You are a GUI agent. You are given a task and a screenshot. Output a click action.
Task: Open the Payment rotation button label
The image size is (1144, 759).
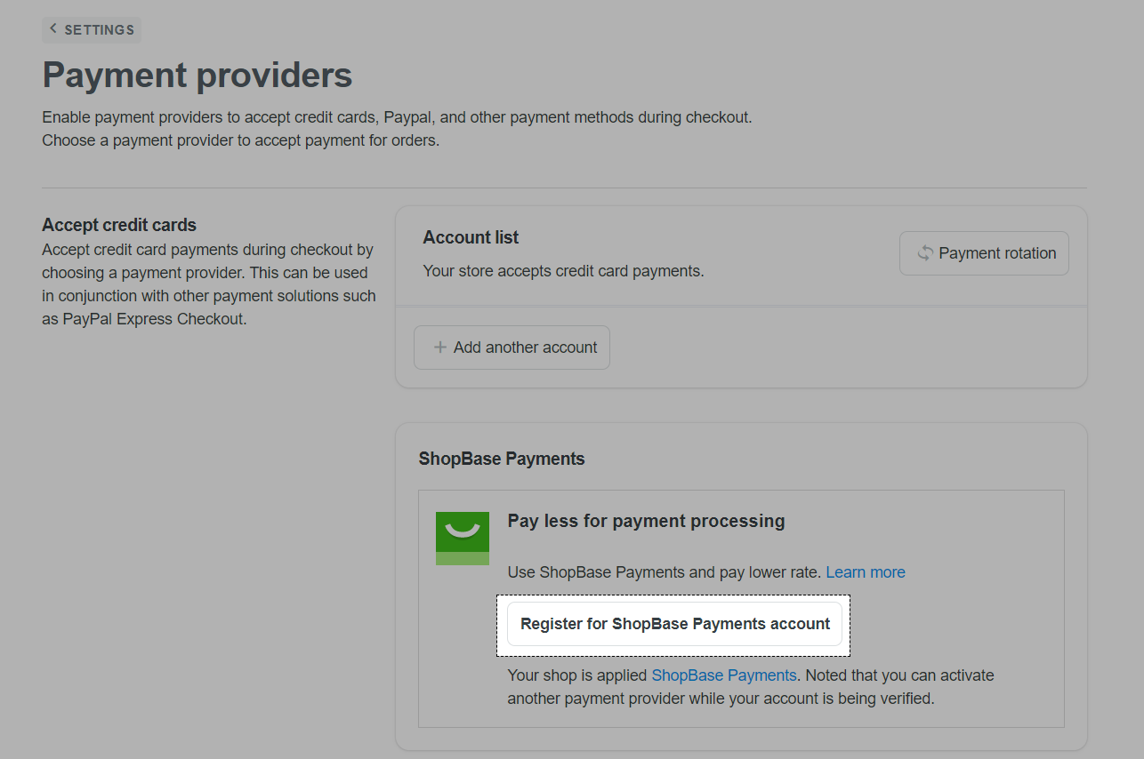(997, 253)
